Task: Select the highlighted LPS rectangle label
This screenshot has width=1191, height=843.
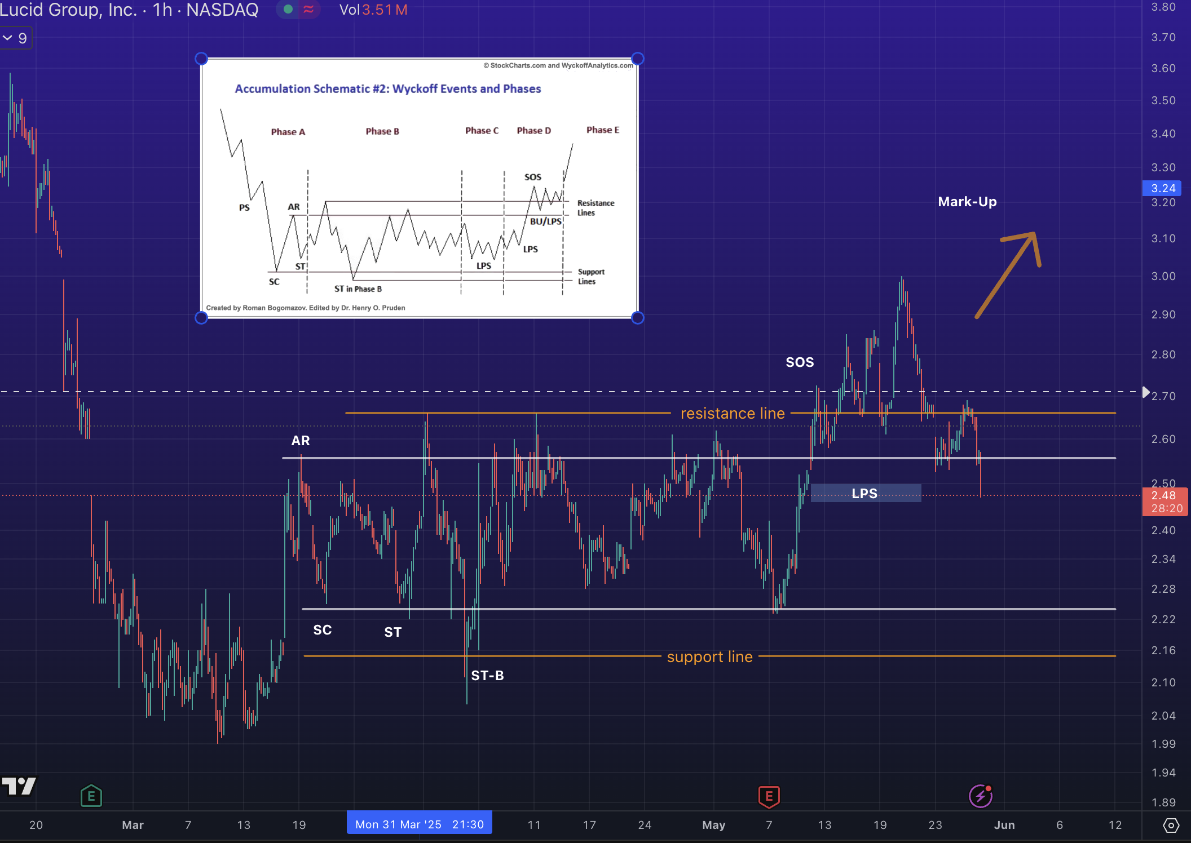Action: [x=865, y=493]
